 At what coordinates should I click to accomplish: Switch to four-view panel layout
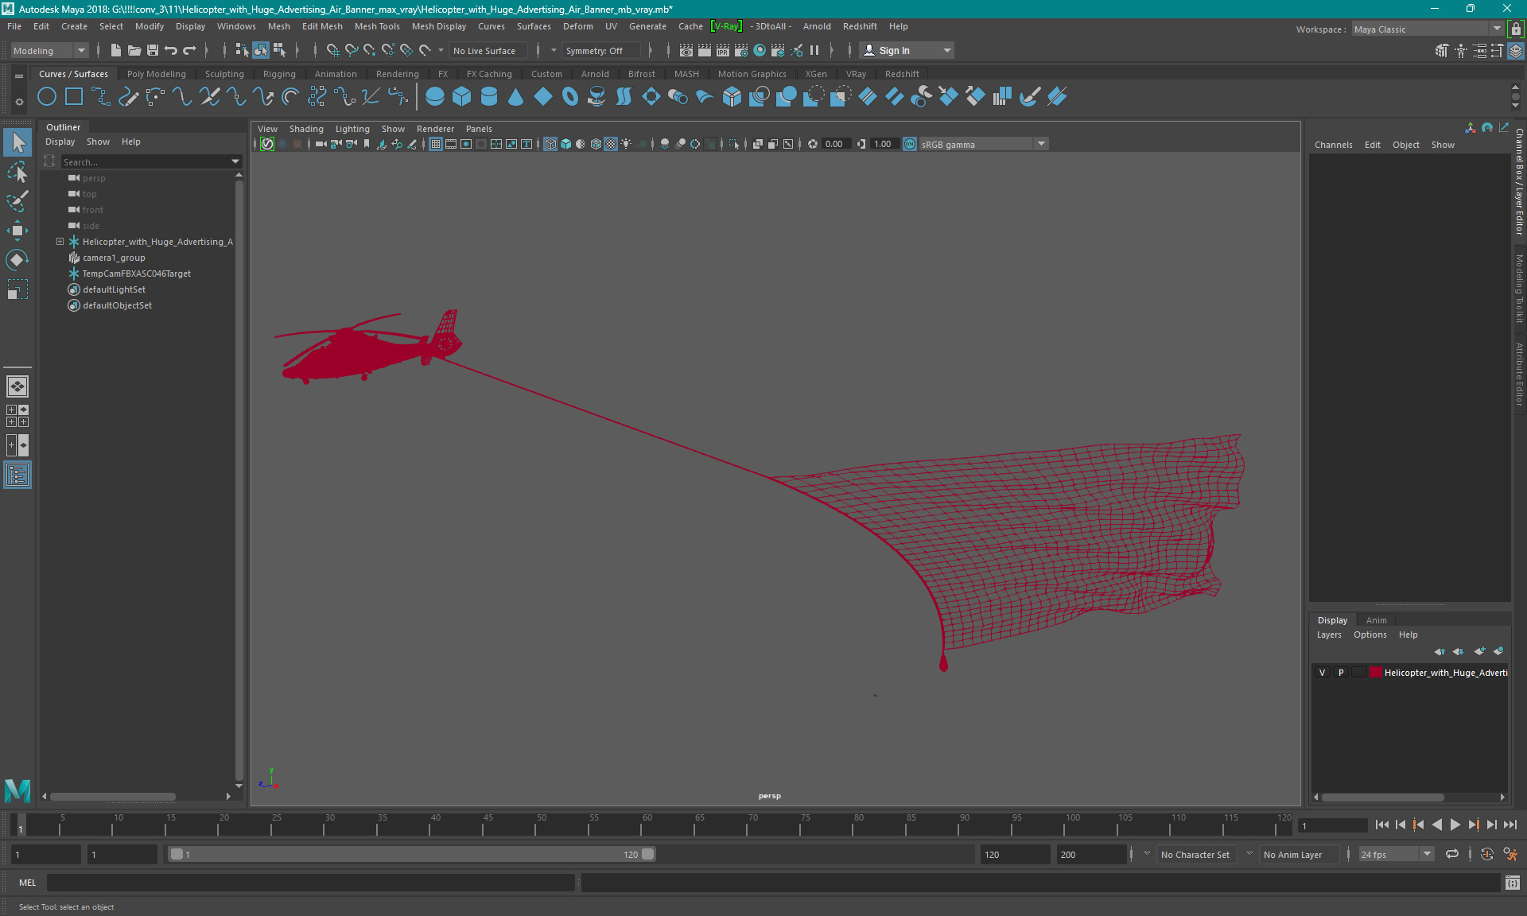pyautogui.click(x=17, y=416)
